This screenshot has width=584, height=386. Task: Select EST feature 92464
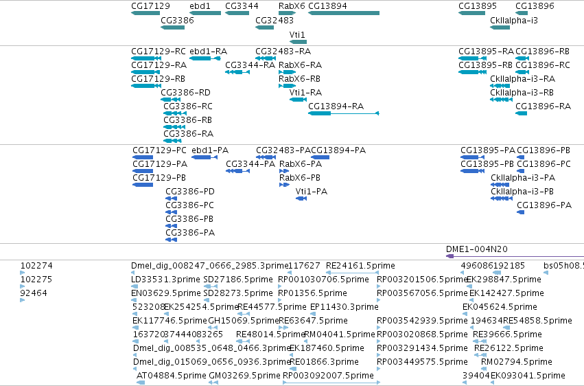[23, 300]
